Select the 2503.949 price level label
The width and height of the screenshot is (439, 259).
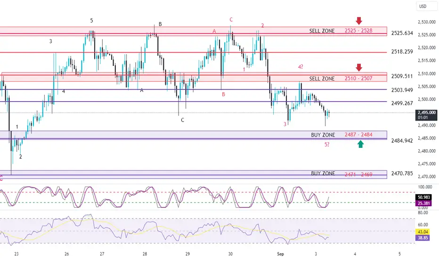tap(402, 90)
